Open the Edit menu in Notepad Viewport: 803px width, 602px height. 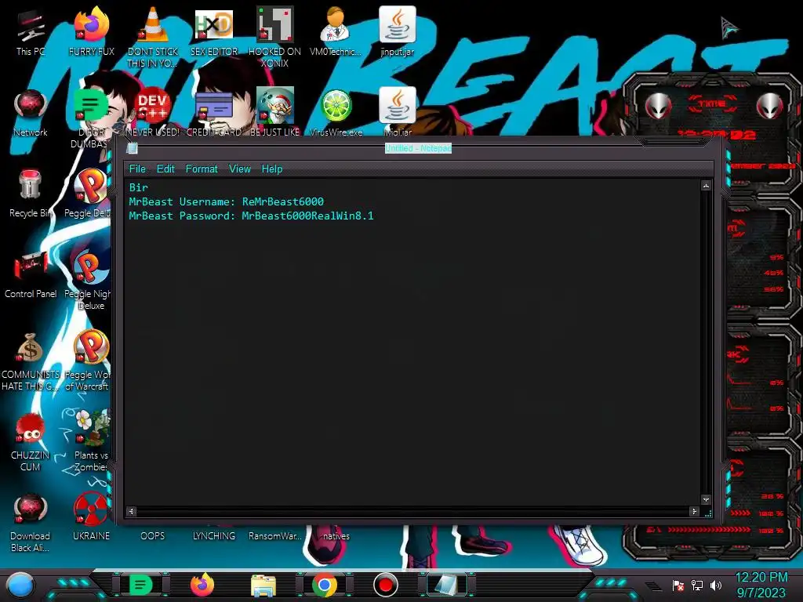pos(165,169)
